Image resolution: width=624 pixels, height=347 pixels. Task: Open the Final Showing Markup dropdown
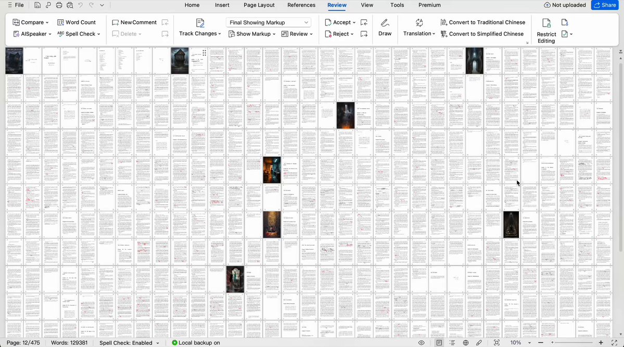[x=269, y=22]
